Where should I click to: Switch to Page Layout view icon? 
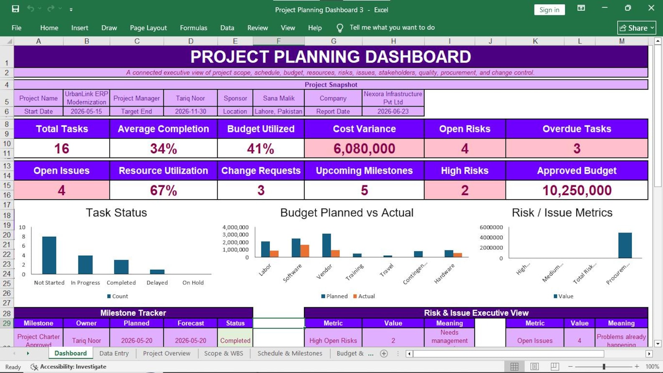[534, 367]
